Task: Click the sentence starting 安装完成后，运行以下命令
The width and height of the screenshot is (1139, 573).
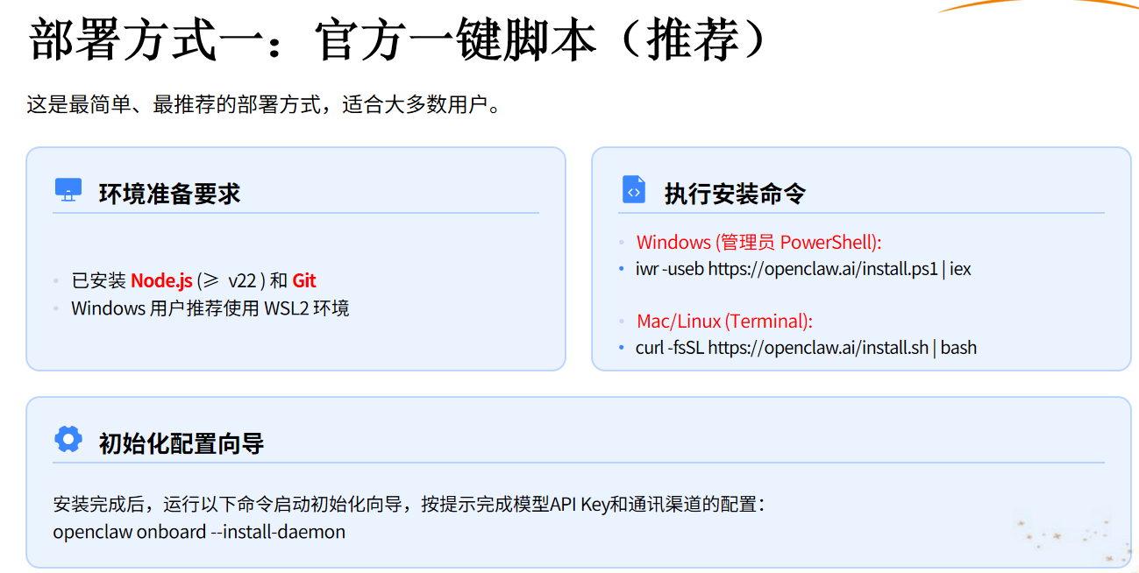Action: coord(409,505)
